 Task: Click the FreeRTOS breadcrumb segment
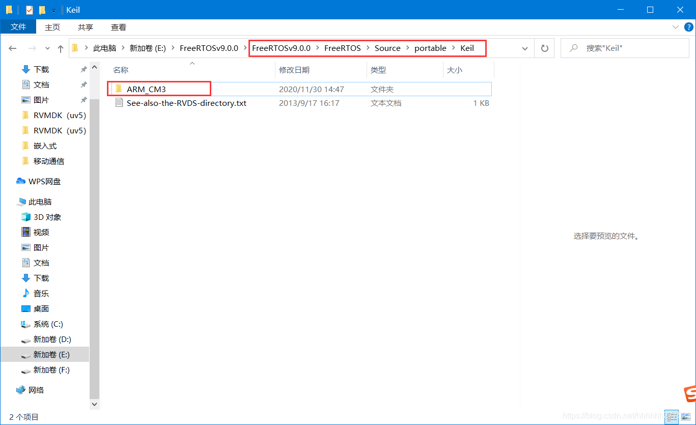pyautogui.click(x=343, y=48)
